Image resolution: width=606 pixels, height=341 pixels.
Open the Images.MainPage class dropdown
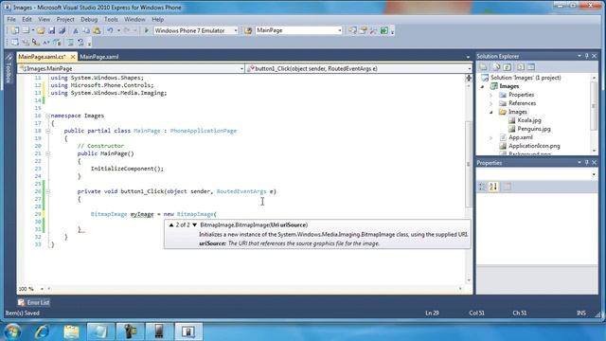[241, 69]
